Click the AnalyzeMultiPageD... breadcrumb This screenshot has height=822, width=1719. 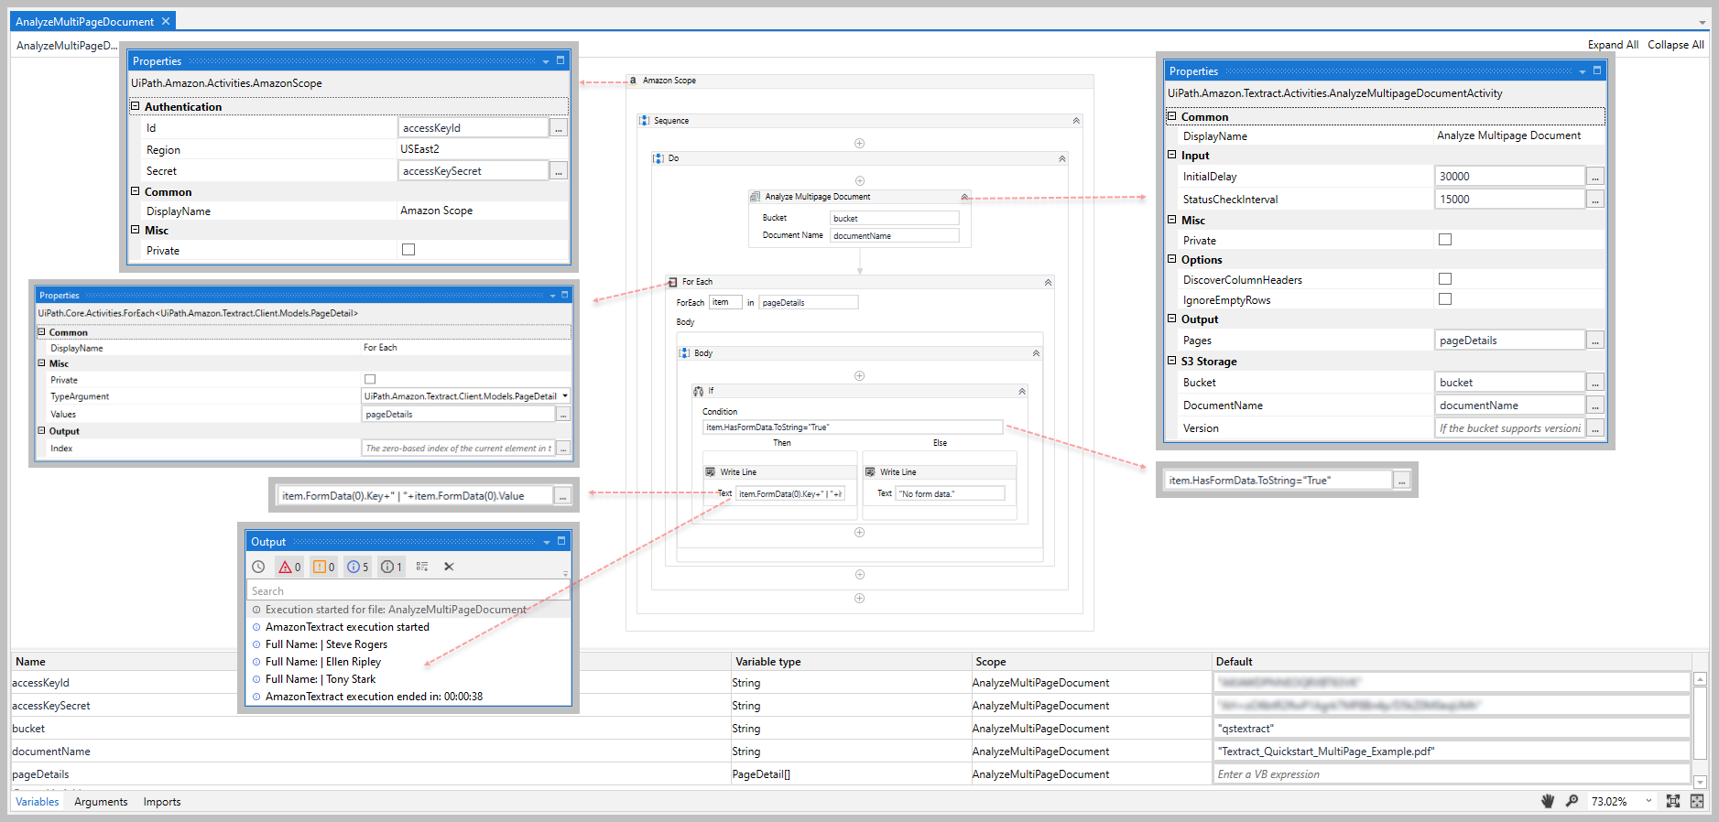coord(67,46)
